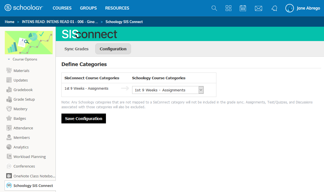View notifications with the bell icon

point(274,8)
